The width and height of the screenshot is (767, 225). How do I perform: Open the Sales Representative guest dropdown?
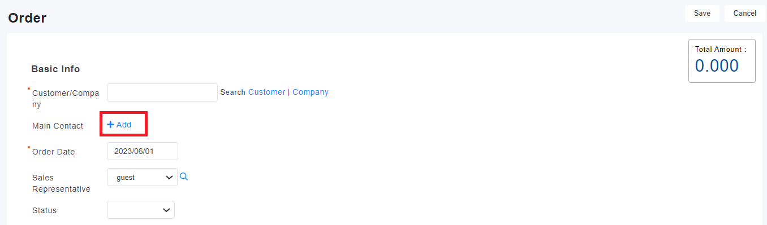pos(142,177)
